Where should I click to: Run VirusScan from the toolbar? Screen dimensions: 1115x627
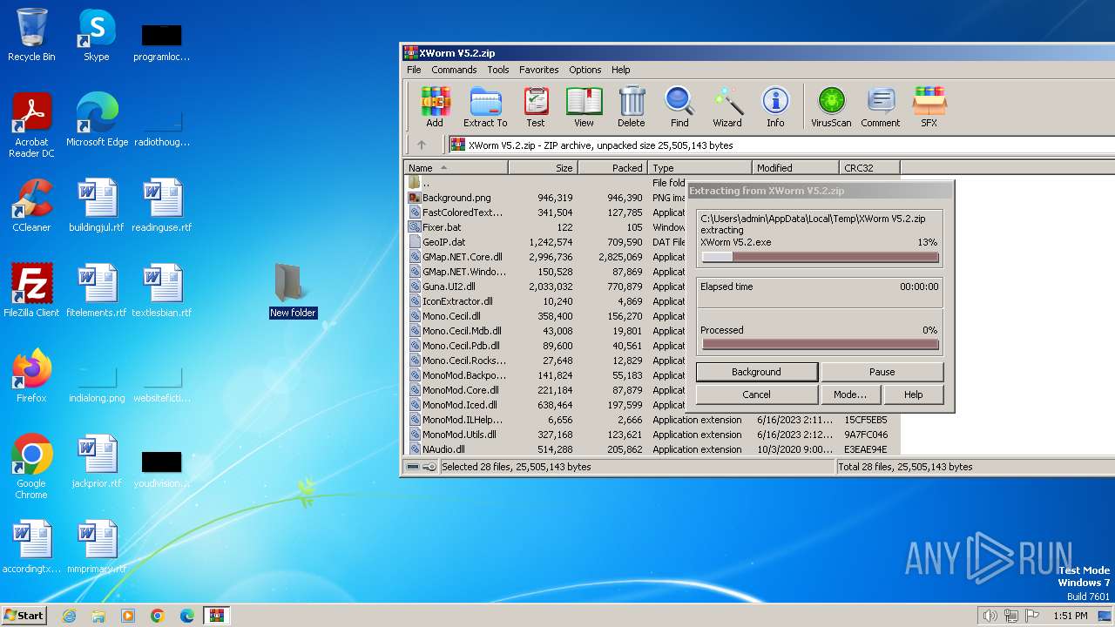pos(831,107)
